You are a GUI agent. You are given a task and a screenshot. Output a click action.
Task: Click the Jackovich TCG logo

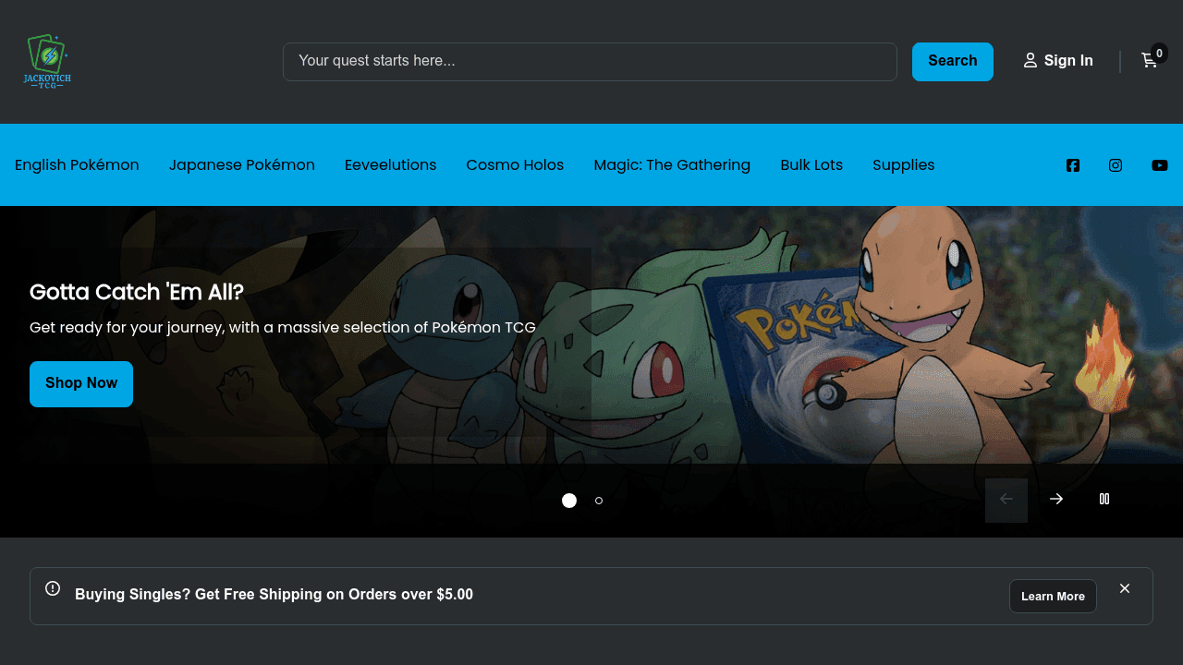click(47, 61)
